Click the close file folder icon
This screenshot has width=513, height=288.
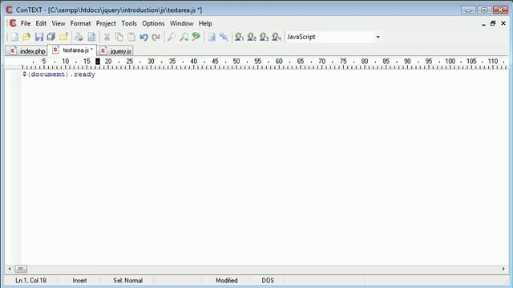click(x=64, y=37)
